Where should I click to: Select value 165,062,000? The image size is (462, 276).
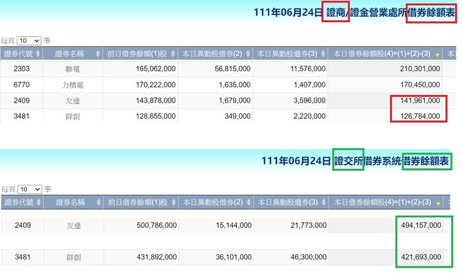(155, 69)
